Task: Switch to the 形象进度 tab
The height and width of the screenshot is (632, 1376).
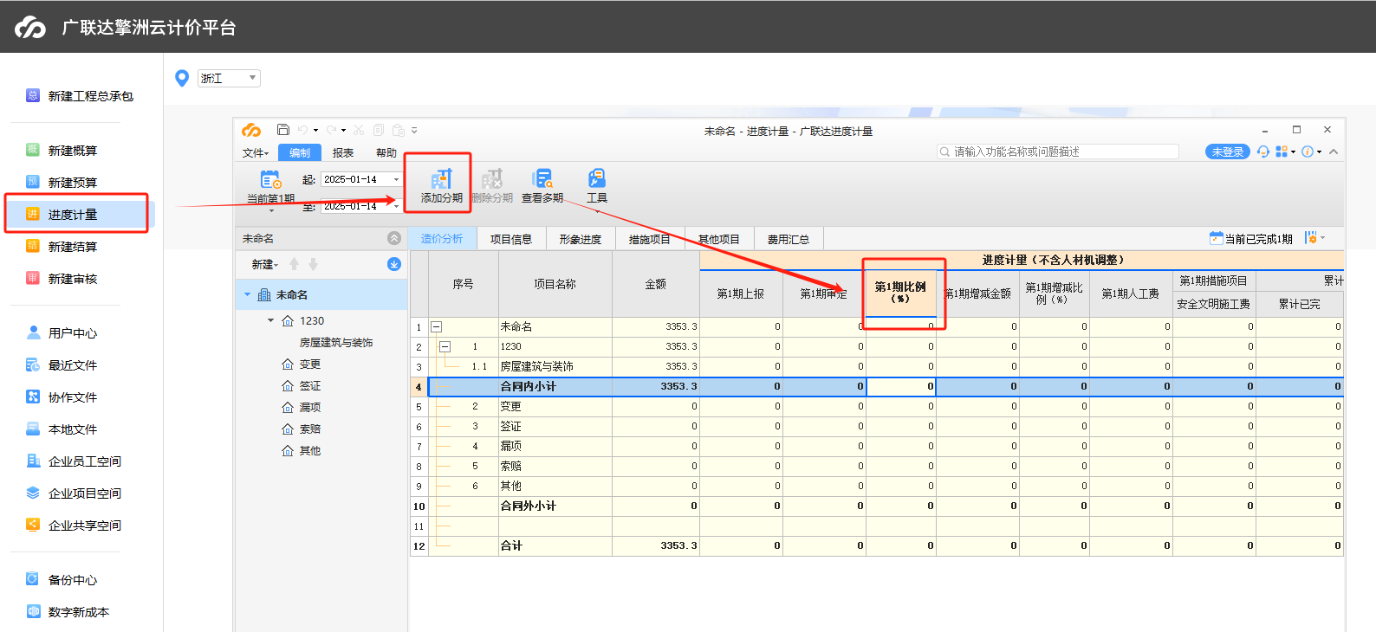Action: 581,239
